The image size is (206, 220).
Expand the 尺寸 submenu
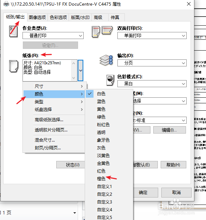pos(55,86)
